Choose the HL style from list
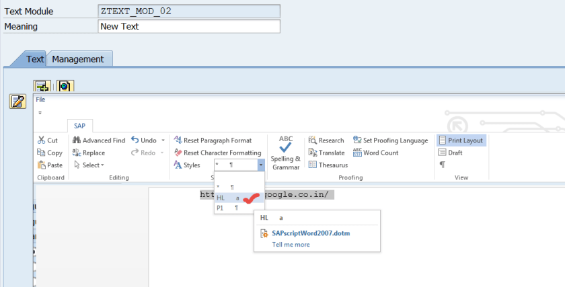 pyautogui.click(x=239, y=198)
